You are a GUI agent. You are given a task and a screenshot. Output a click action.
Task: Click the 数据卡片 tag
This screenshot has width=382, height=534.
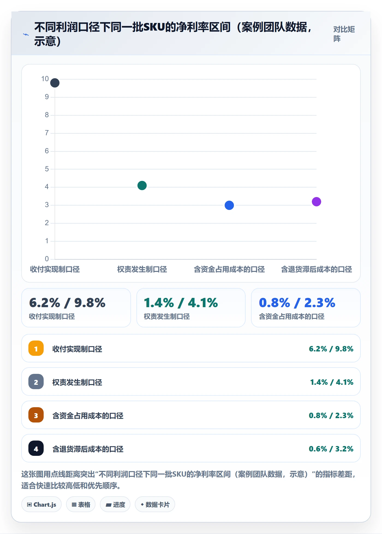155,504
